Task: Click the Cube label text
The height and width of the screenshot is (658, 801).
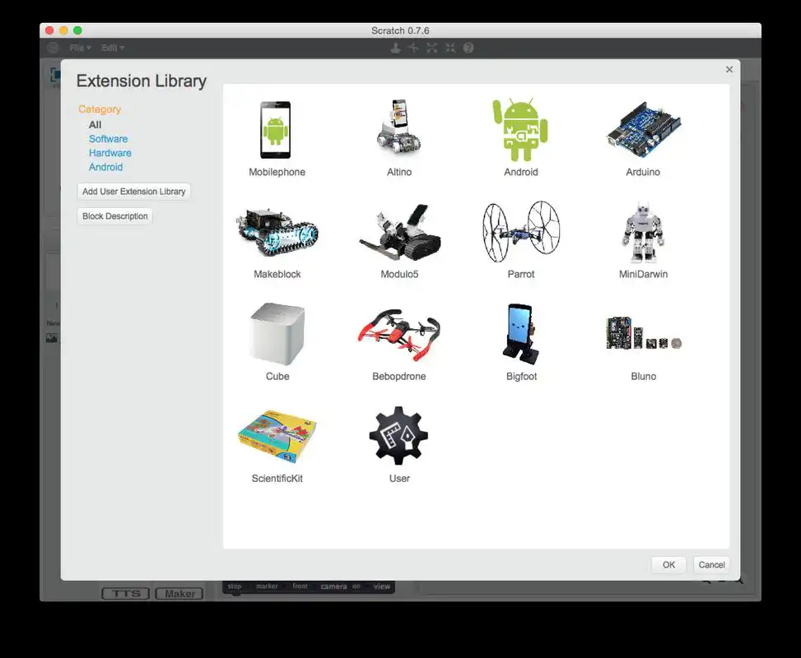Action: click(277, 376)
